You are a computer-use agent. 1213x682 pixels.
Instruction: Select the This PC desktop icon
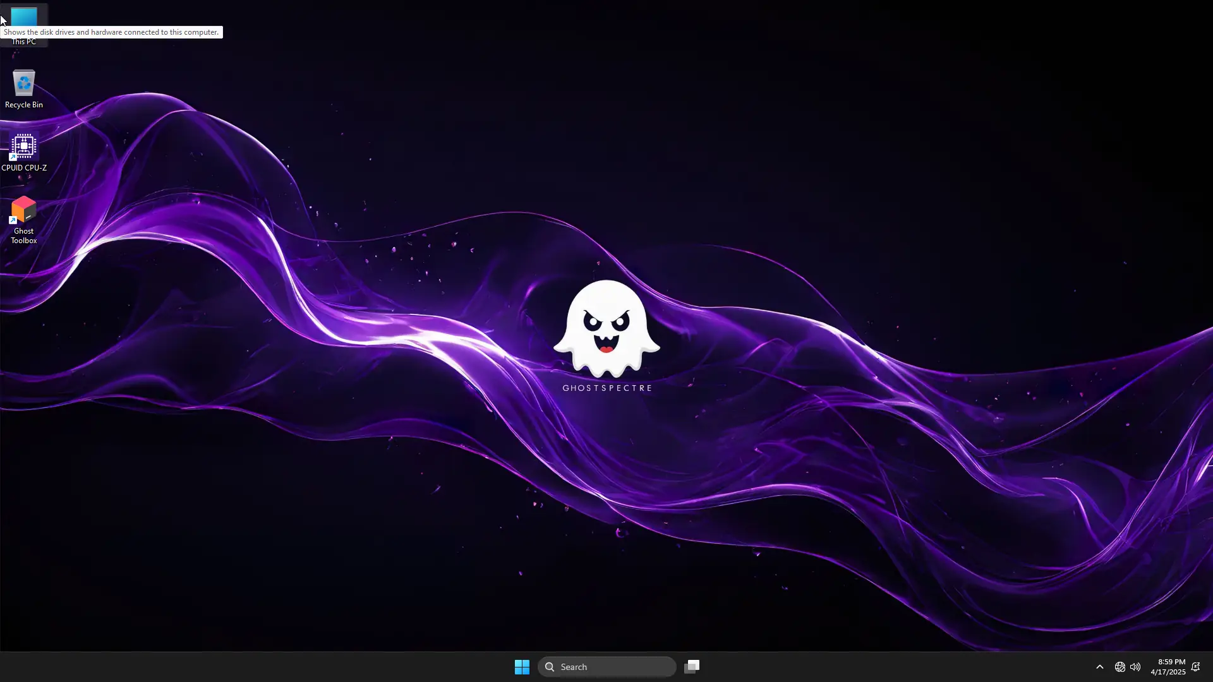(x=24, y=16)
